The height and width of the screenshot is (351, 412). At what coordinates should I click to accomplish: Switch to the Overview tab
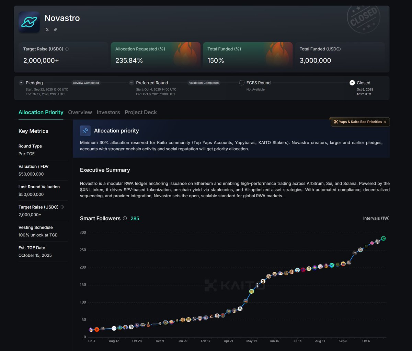(80, 112)
